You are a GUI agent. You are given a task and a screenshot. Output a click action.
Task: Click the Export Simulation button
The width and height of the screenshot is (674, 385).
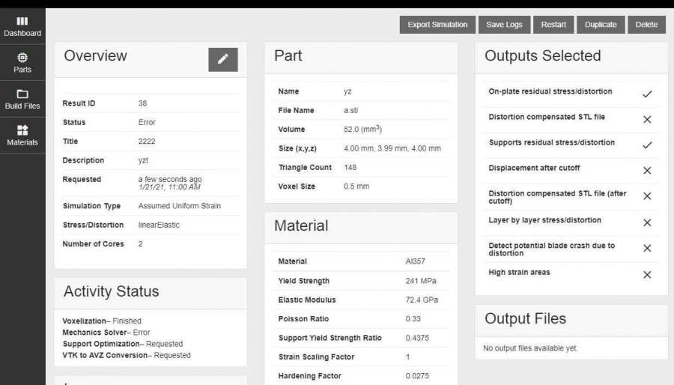(x=437, y=25)
